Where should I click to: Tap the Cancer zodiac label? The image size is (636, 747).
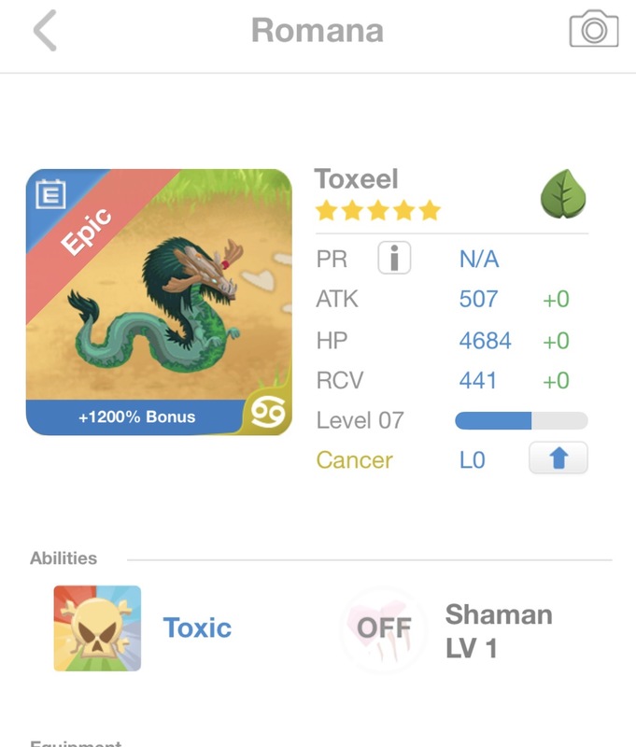[x=354, y=460]
